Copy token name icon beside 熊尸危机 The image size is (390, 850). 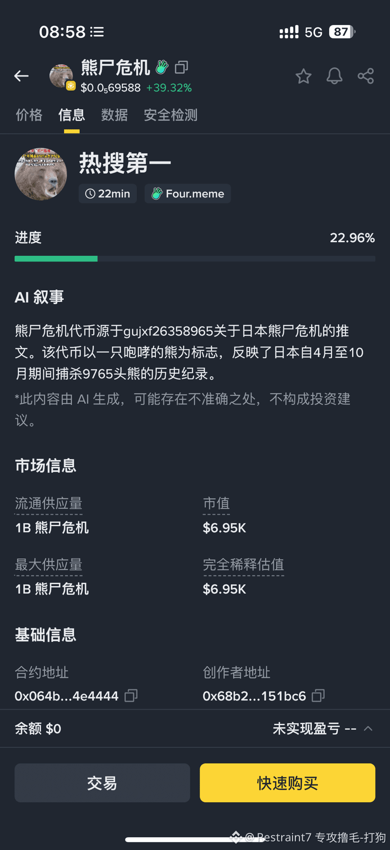pos(181,67)
